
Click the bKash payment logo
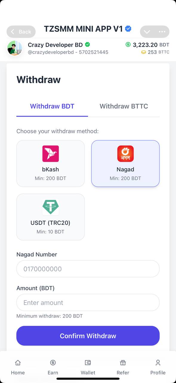[x=50, y=153]
